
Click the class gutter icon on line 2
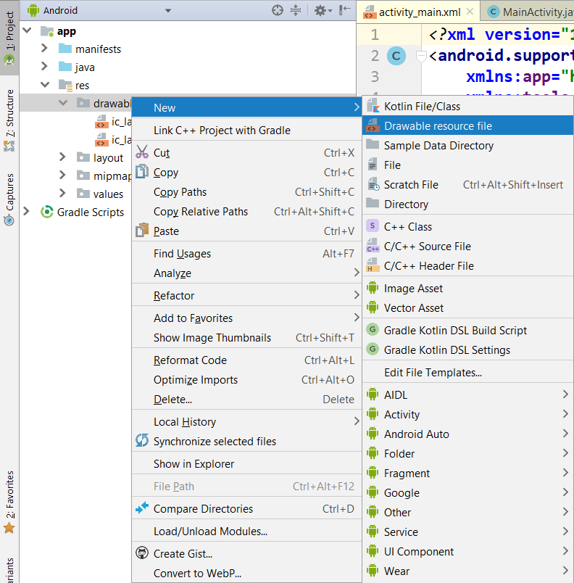click(396, 56)
